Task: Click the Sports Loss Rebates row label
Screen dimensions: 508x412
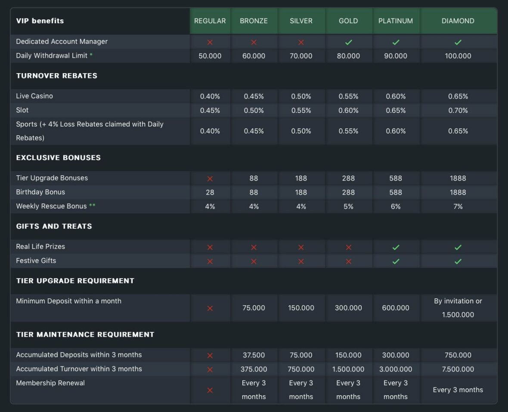Action: pyautogui.click(x=90, y=131)
